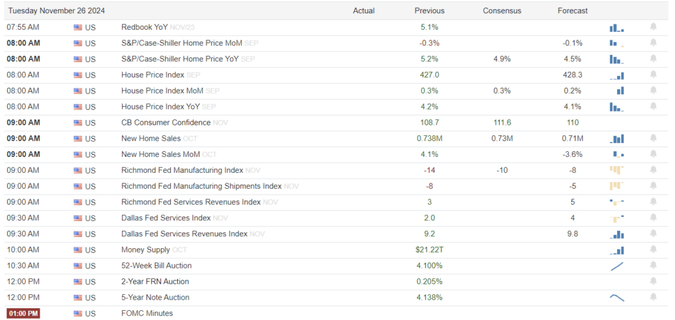The height and width of the screenshot is (320, 675).
Task: Open the Redbook YoY mini bar chart
Action: click(x=616, y=28)
